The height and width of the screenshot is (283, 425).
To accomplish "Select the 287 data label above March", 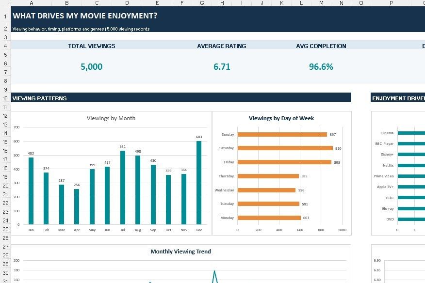I will [x=62, y=180].
